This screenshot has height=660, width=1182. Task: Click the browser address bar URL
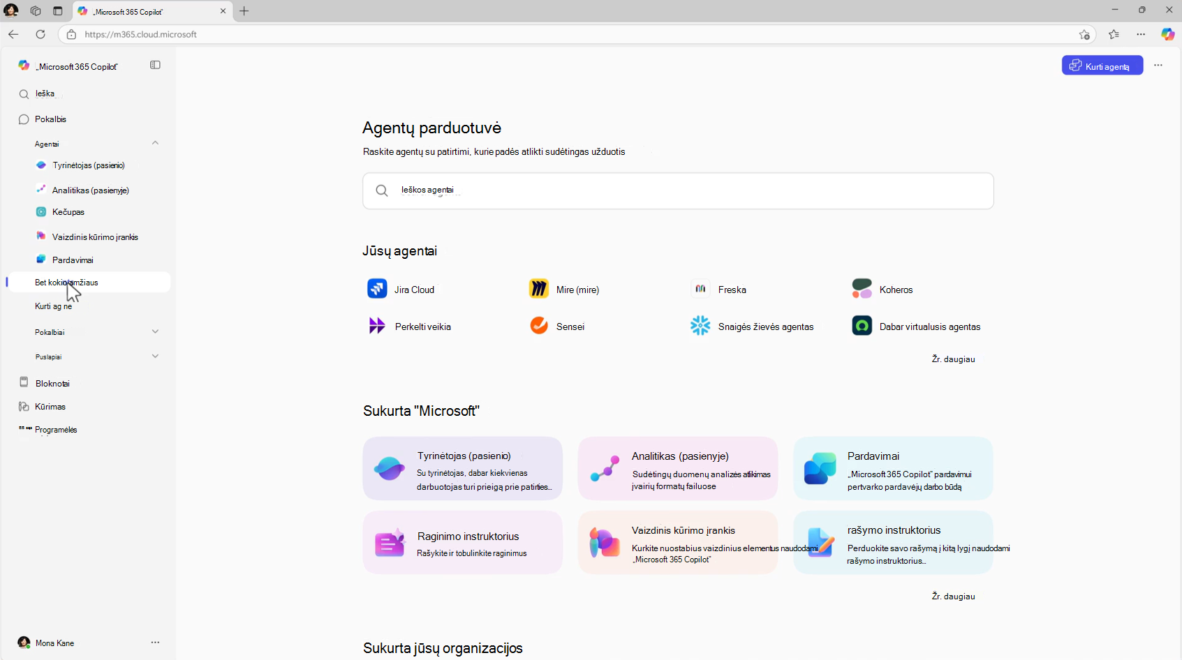141,34
